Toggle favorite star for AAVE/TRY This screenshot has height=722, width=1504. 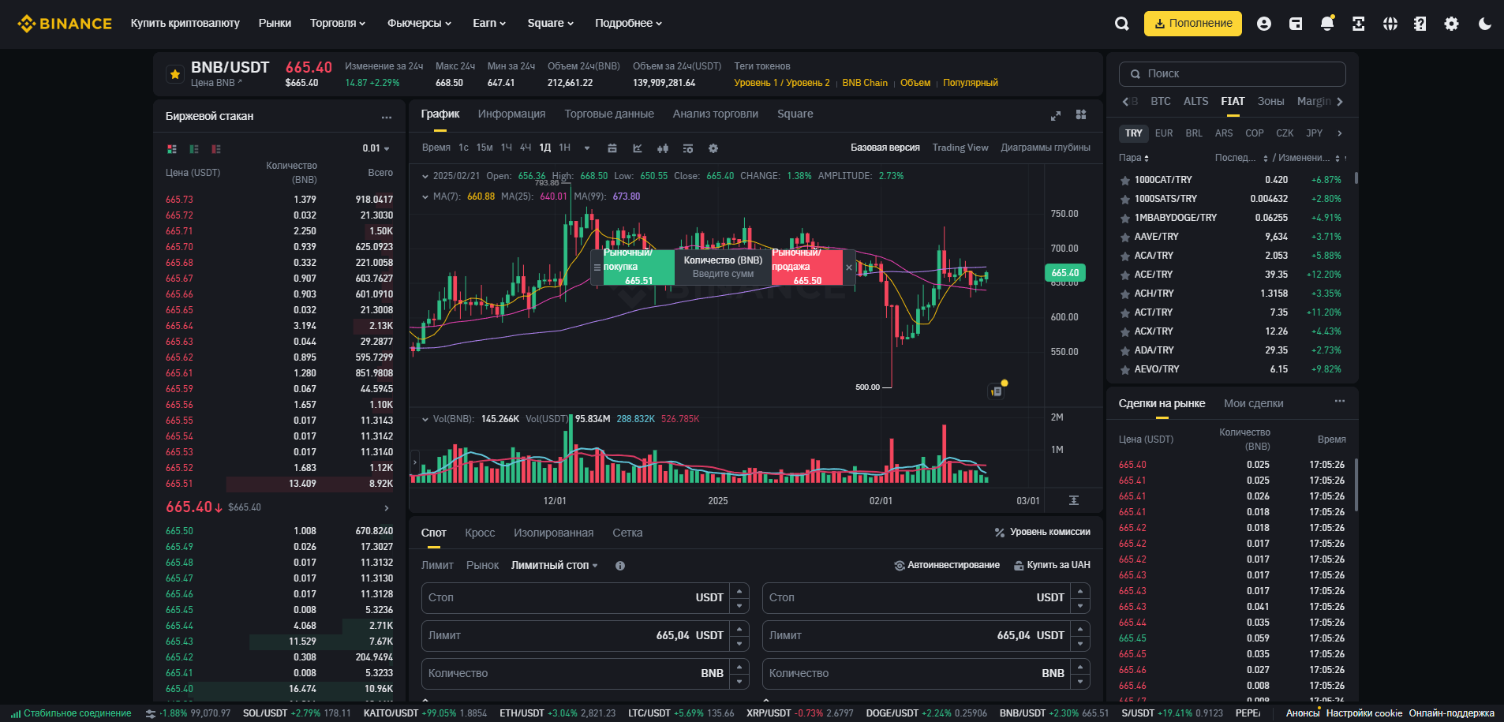(x=1125, y=237)
